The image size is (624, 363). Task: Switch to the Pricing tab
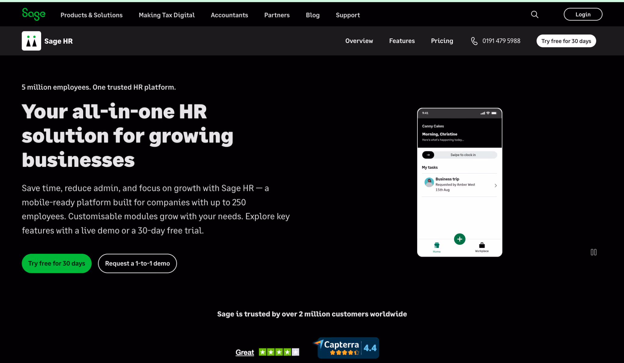[x=442, y=41]
